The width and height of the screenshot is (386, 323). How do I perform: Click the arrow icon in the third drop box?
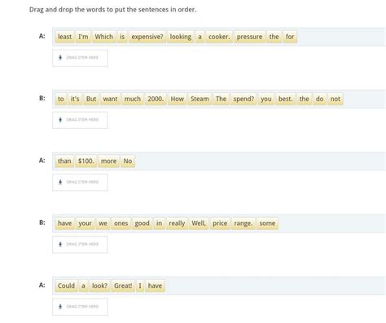point(60,182)
